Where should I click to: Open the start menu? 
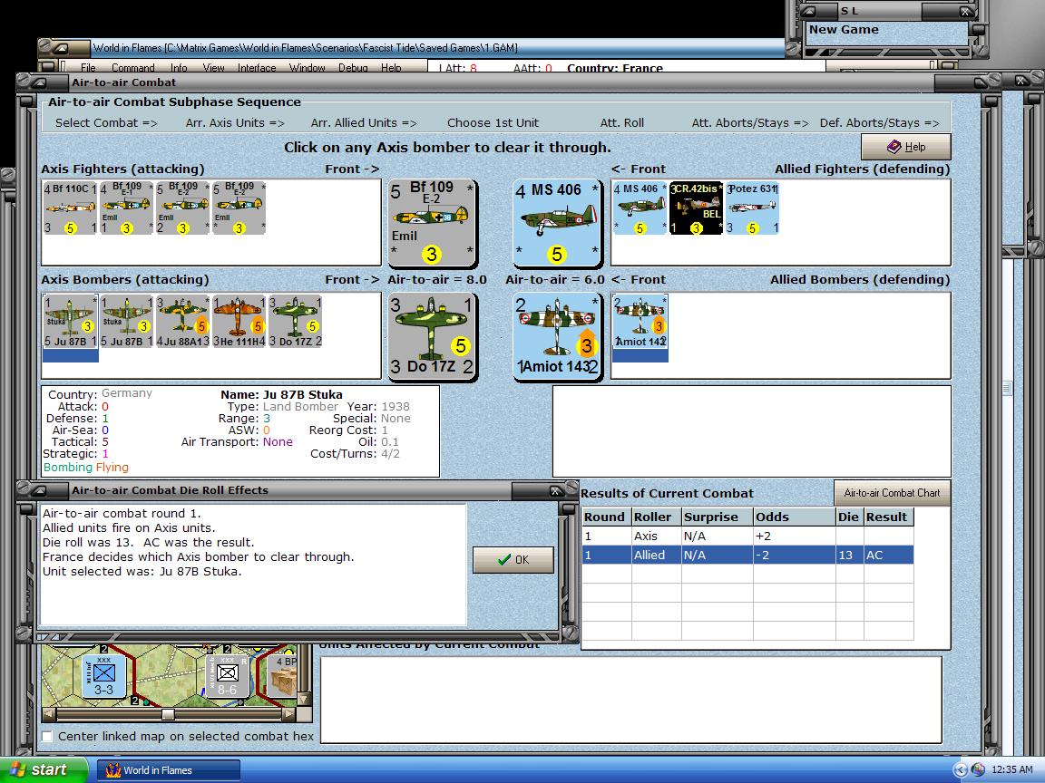44,769
